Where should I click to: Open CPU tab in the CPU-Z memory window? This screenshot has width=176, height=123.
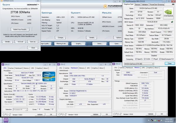pyautogui.click(x=116, y=68)
